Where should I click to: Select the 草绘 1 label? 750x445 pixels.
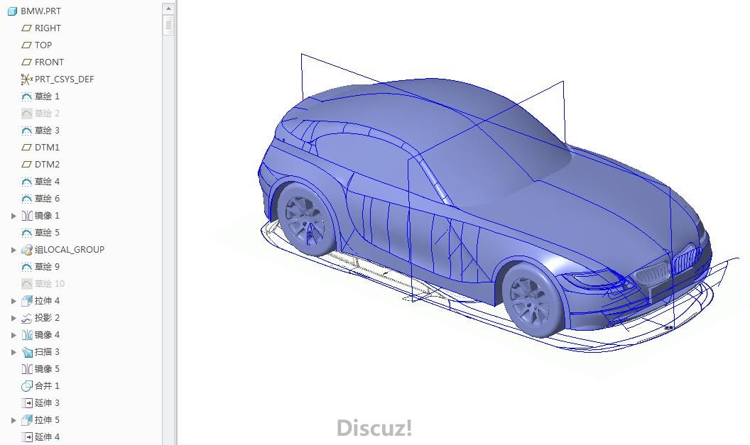pyautogui.click(x=47, y=97)
